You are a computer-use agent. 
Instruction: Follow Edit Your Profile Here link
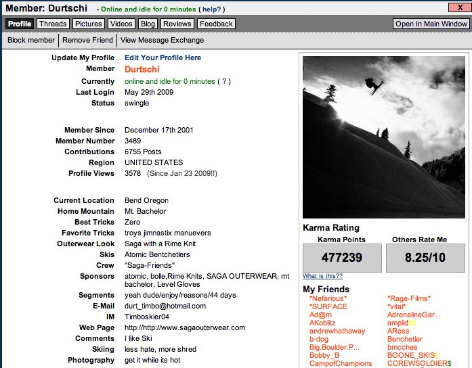point(163,57)
